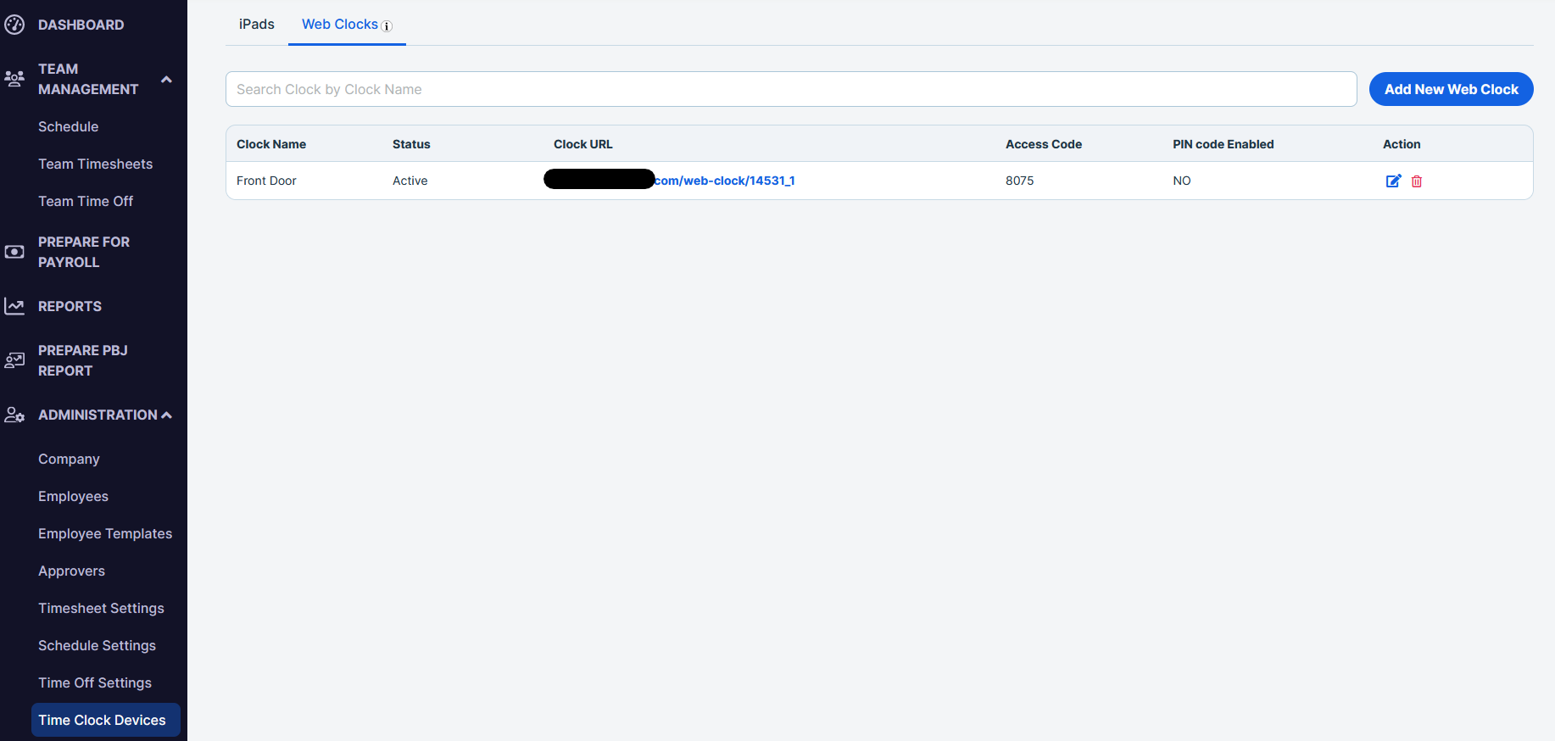Click the Administration user-gear icon
This screenshot has width=1555, height=741.
click(14, 415)
